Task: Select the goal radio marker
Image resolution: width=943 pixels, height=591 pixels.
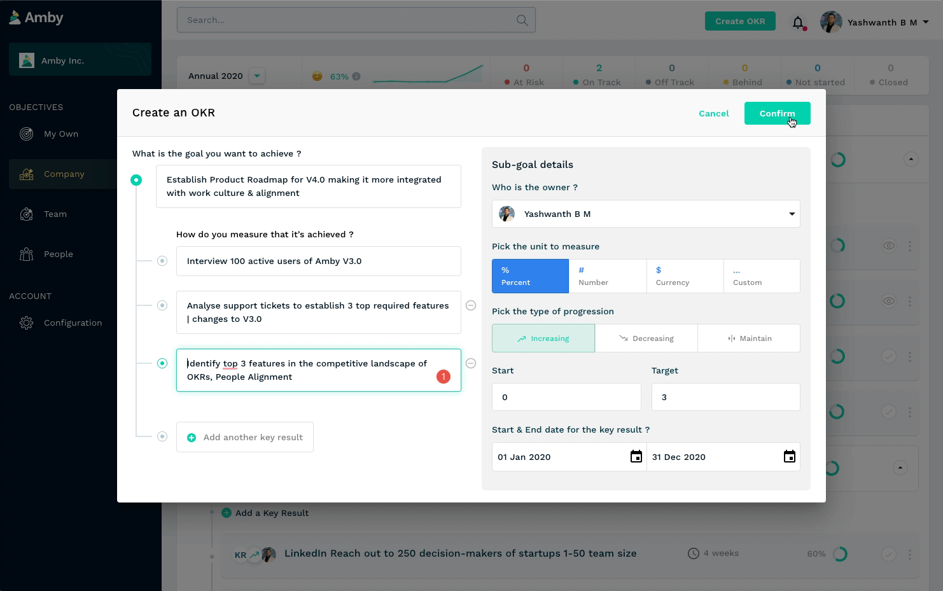Action: tap(136, 180)
